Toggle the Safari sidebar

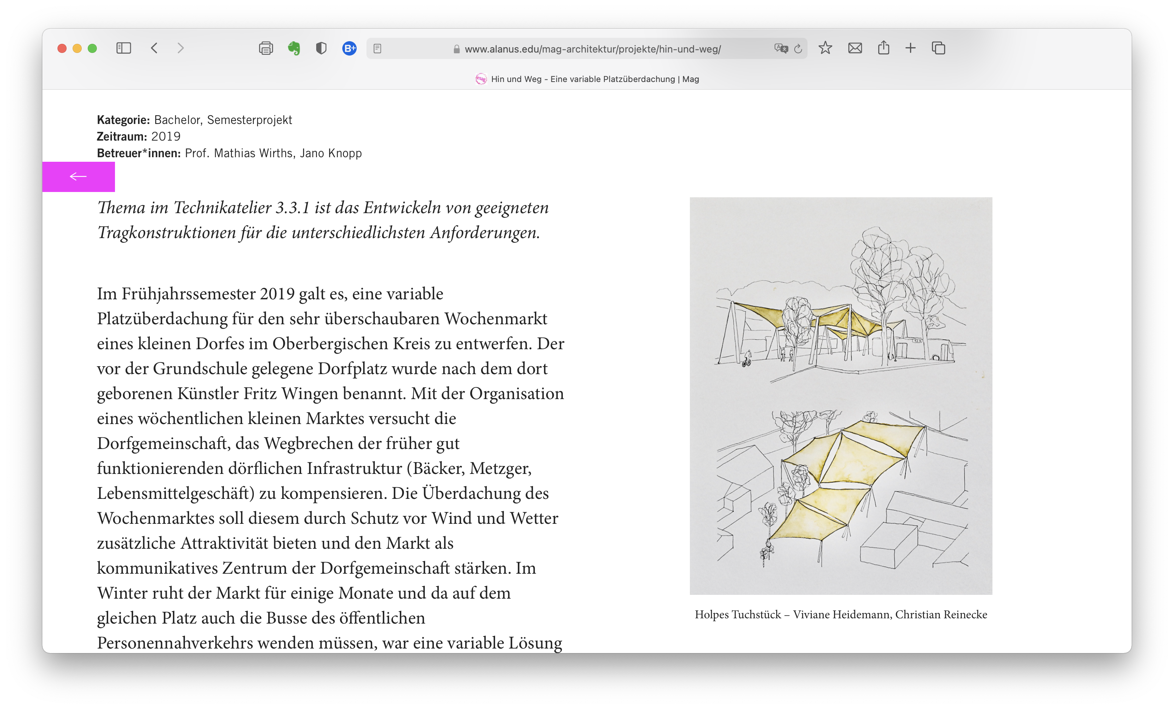(x=123, y=48)
